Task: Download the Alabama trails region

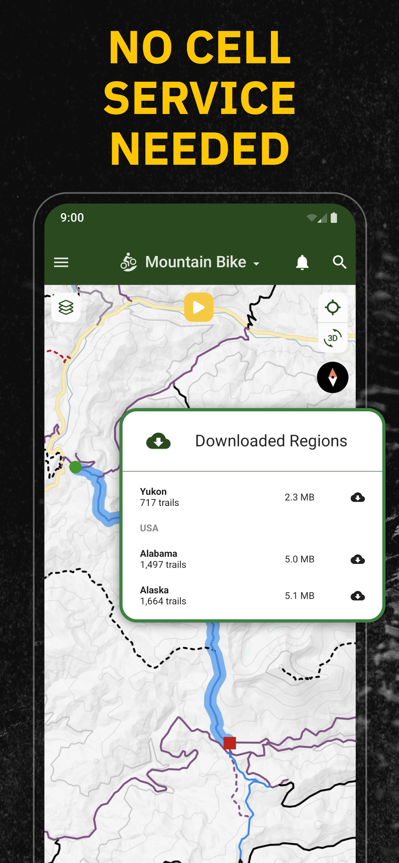Action: pyautogui.click(x=358, y=560)
